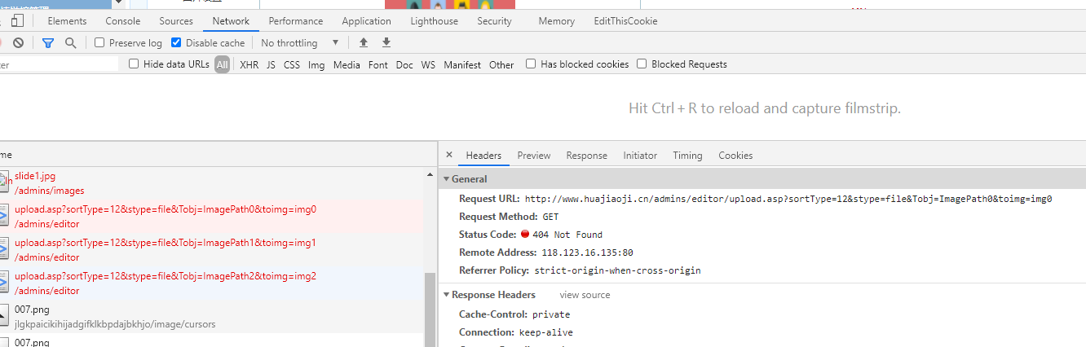This screenshot has width=1086, height=347.
Task: Close the request details pane
Action: 449,156
